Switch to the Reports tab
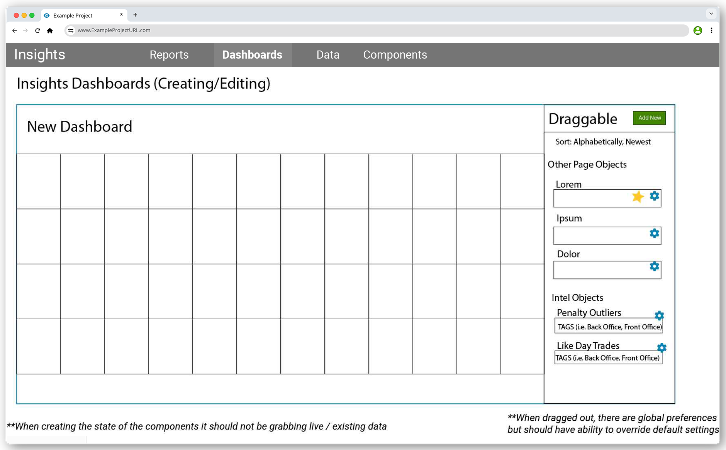The height and width of the screenshot is (450, 726). coord(169,55)
